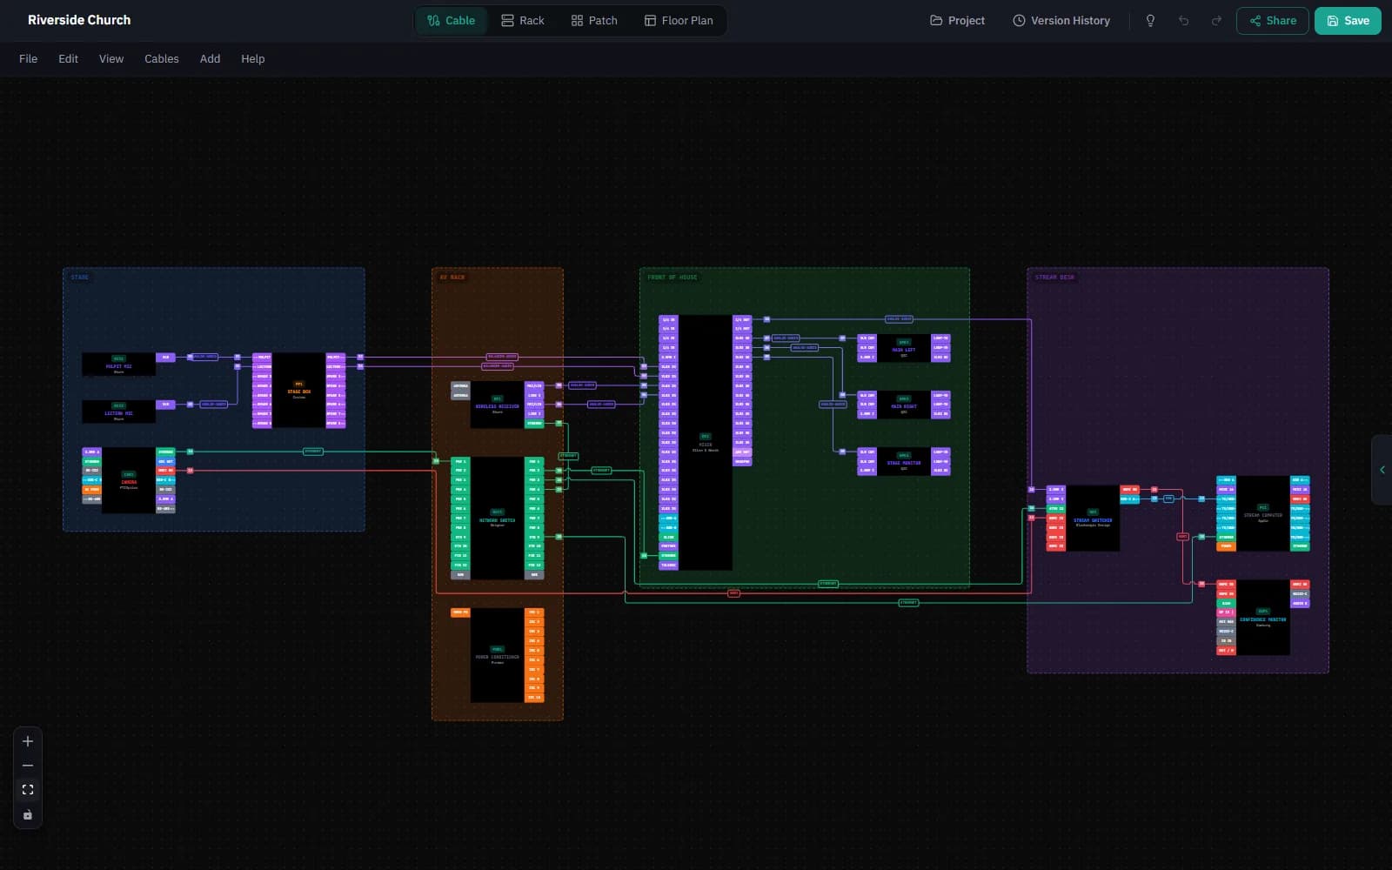Click the Front of House group label
Screen dimensions: 1392x870
673,278
